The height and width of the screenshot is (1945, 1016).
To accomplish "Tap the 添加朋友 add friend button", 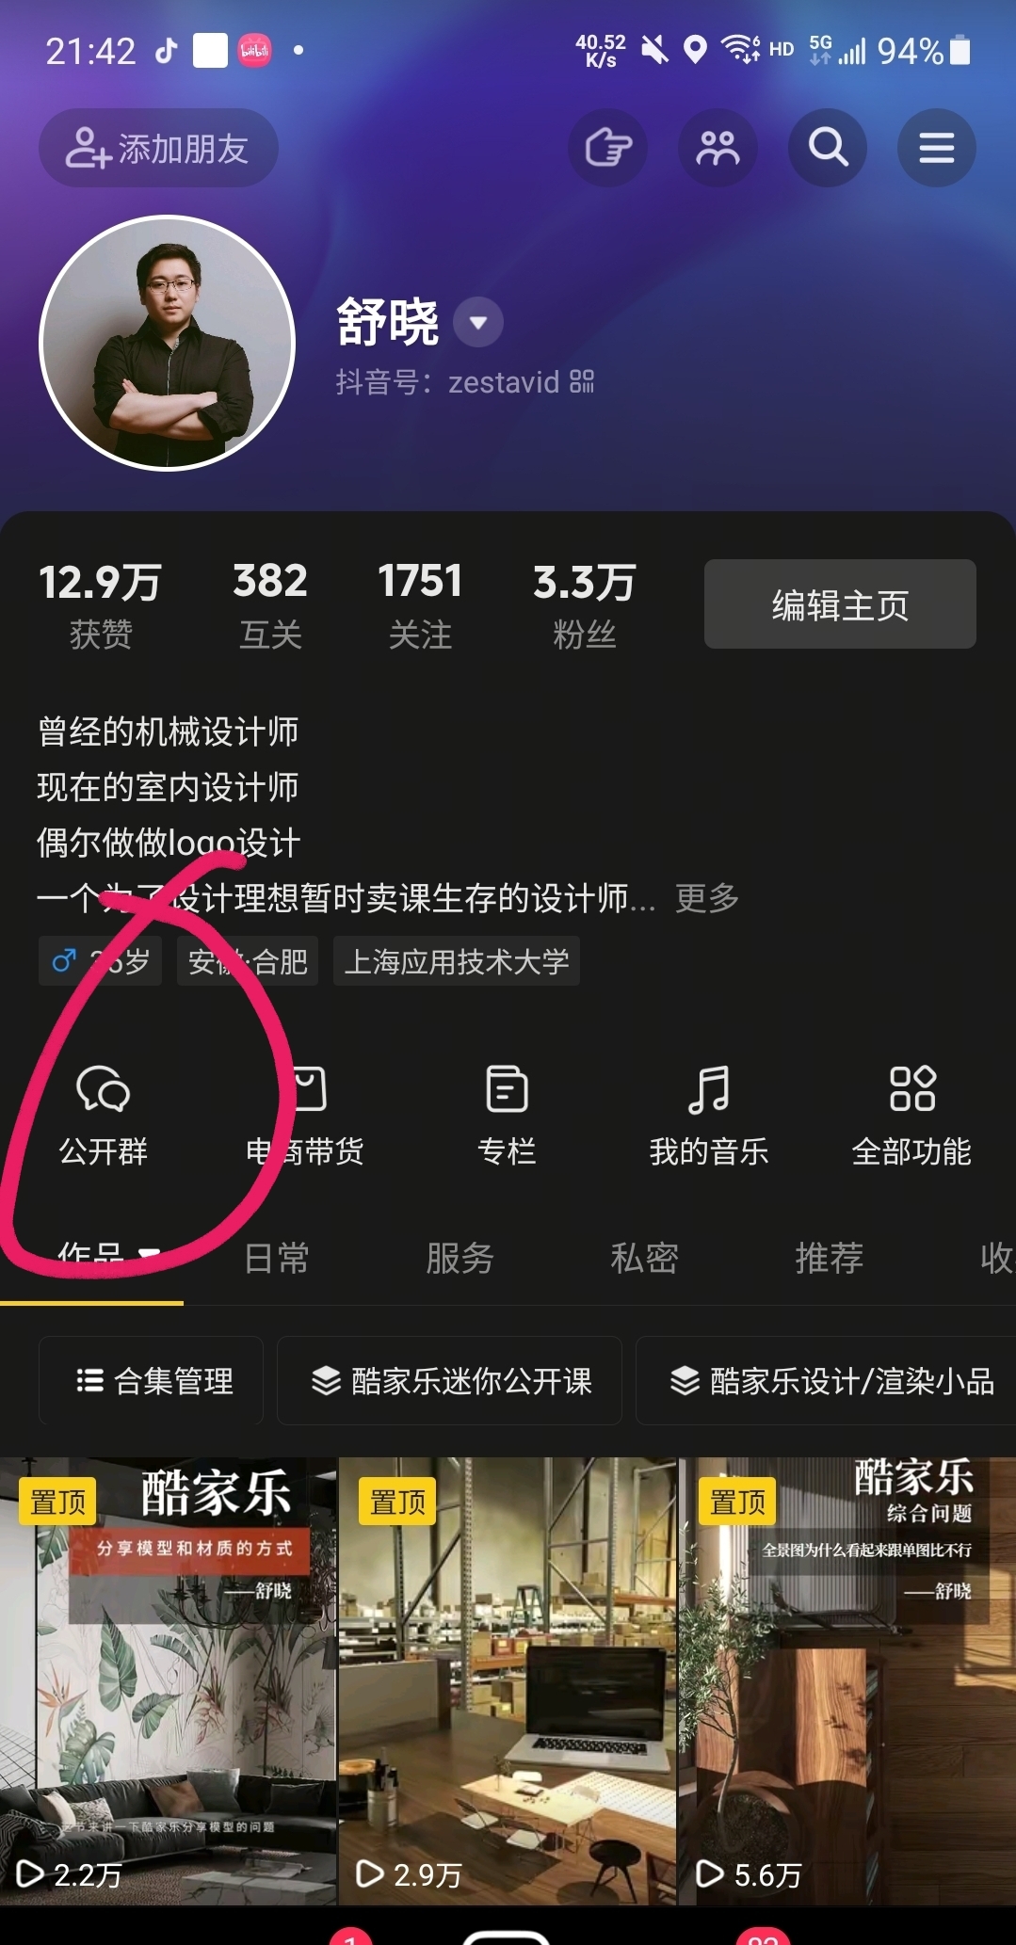I will coord(158,148).
